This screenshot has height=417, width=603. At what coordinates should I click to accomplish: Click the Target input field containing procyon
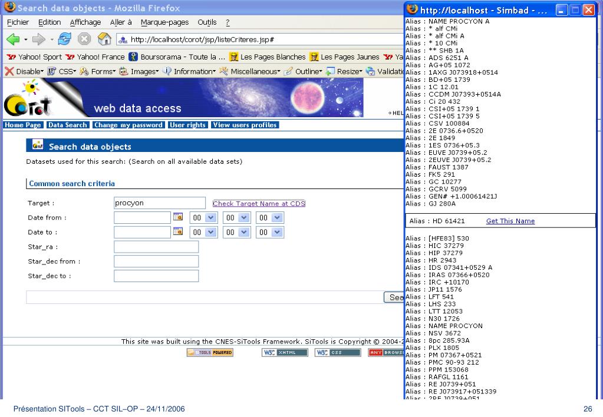coord(160,203)
